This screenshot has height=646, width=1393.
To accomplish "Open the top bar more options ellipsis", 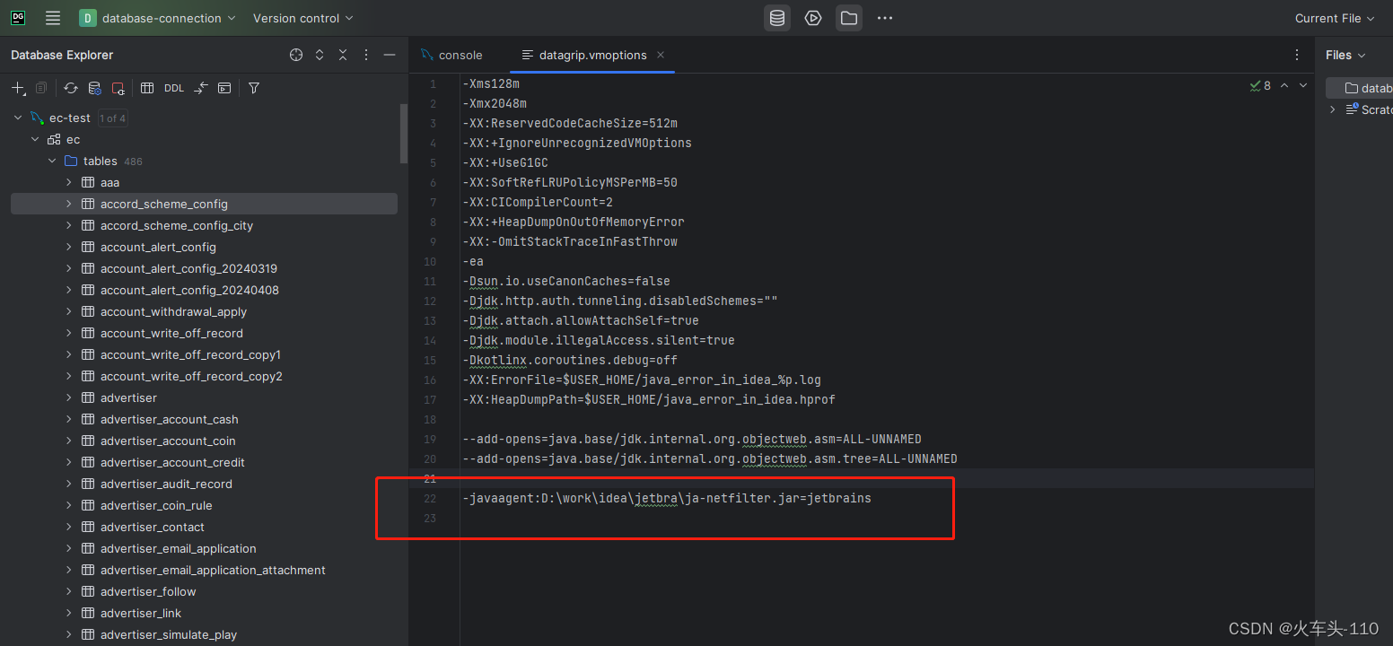I will tap(885, 18).
